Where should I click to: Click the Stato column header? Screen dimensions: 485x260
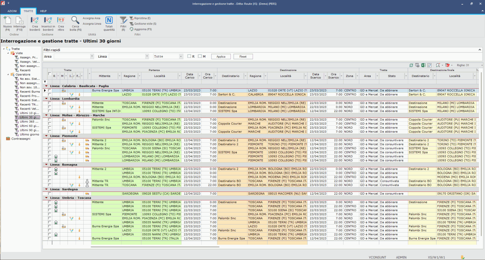[x=392, y=76]
